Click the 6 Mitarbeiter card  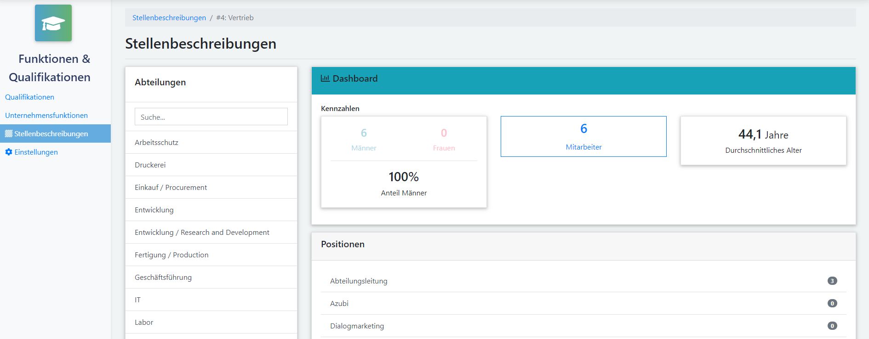coord(583,136)
